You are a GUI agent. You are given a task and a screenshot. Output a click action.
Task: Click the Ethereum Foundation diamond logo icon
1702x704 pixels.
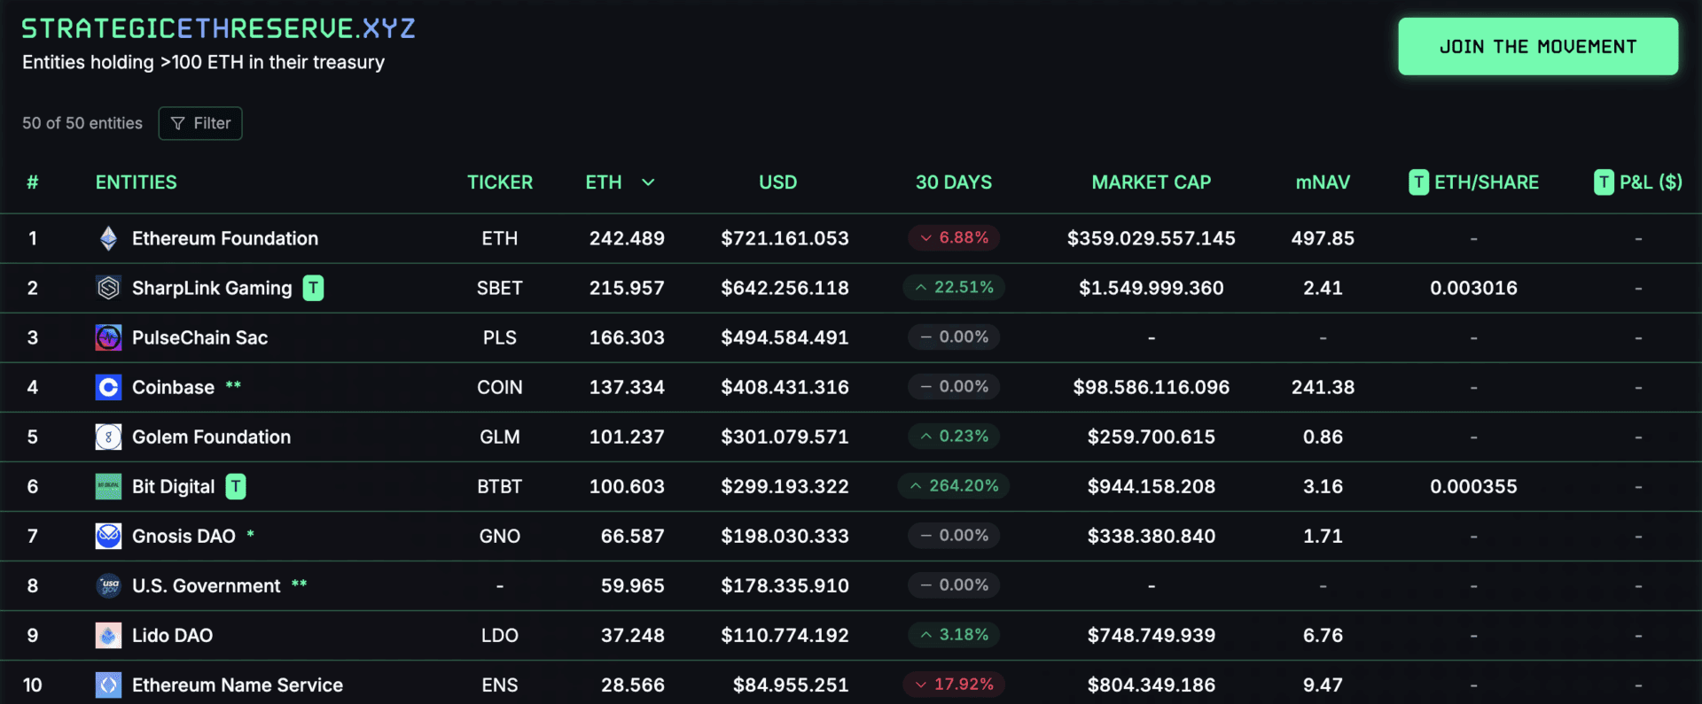pos(108,238)
